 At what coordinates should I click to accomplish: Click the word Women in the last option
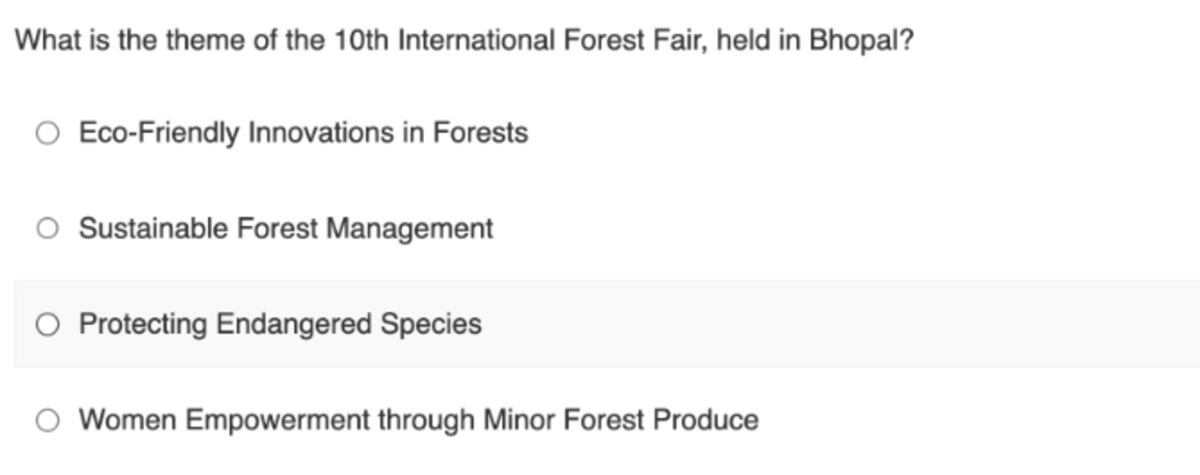128,420
